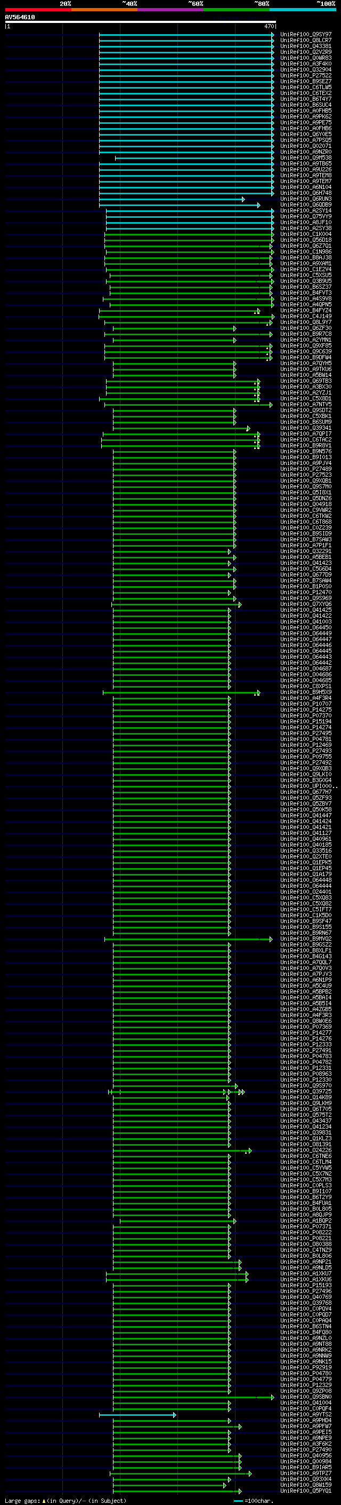The height and width of the screenshot is (1505, 341).
Task: Click the green ~80% legend segment
Action: click(237, 10)
